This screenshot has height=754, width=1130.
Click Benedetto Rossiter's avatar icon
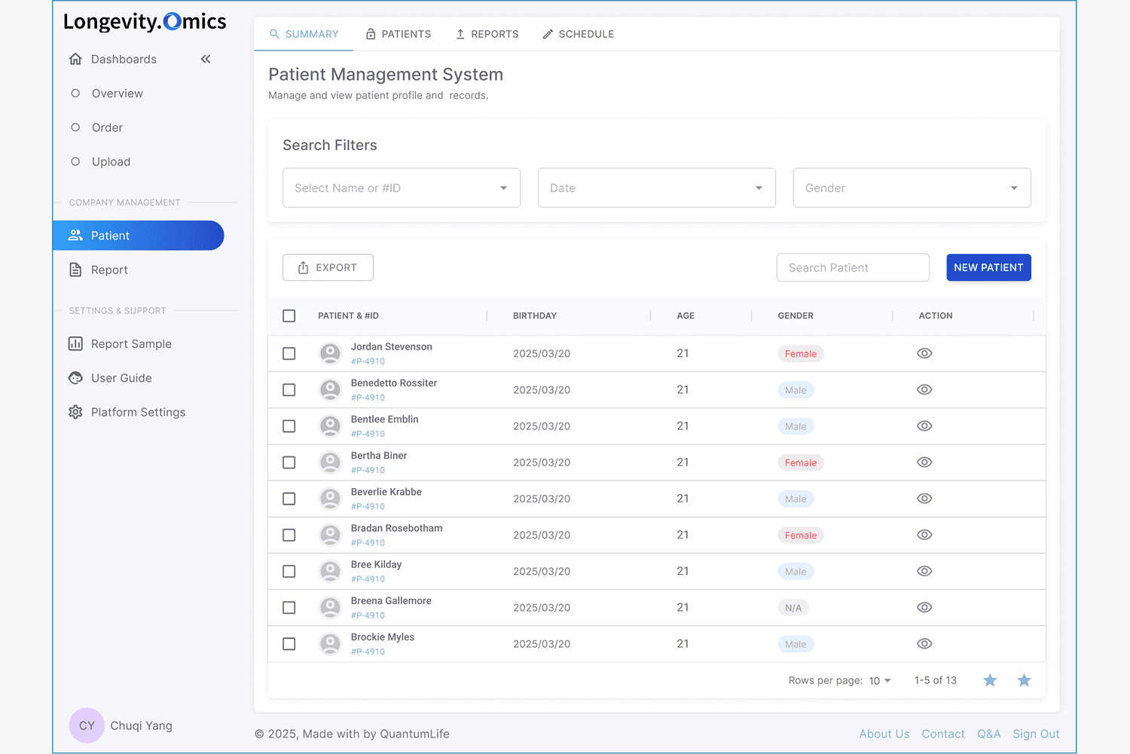pyautogui.click(x=330, y=389)
